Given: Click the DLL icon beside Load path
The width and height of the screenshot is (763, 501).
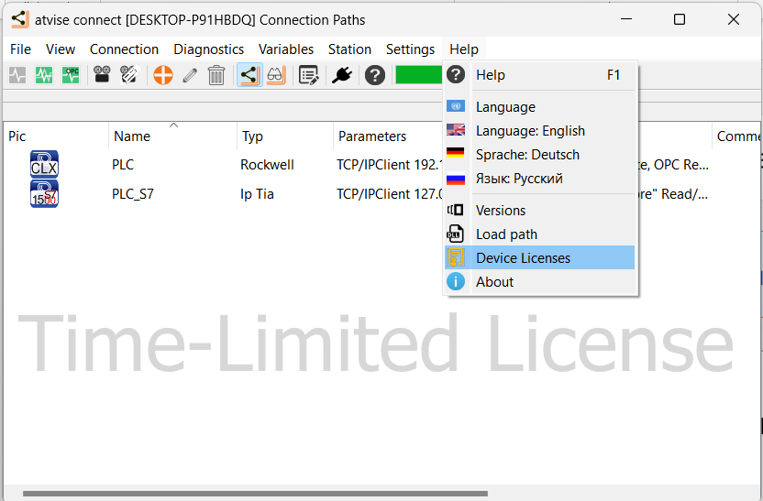Looking at the screenshot, I should point(455,234).
